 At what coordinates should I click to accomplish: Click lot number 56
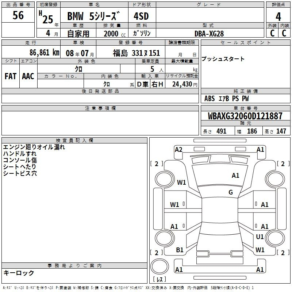click(x=18, y=16)
